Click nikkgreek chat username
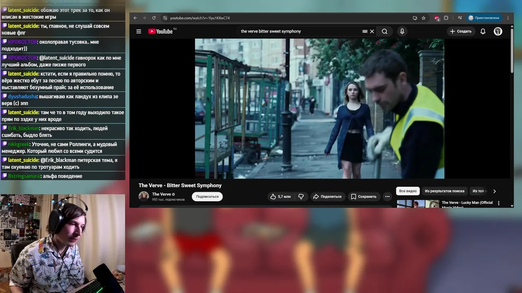The height and width of the screenshot is (293, 522). coord(19,144)
